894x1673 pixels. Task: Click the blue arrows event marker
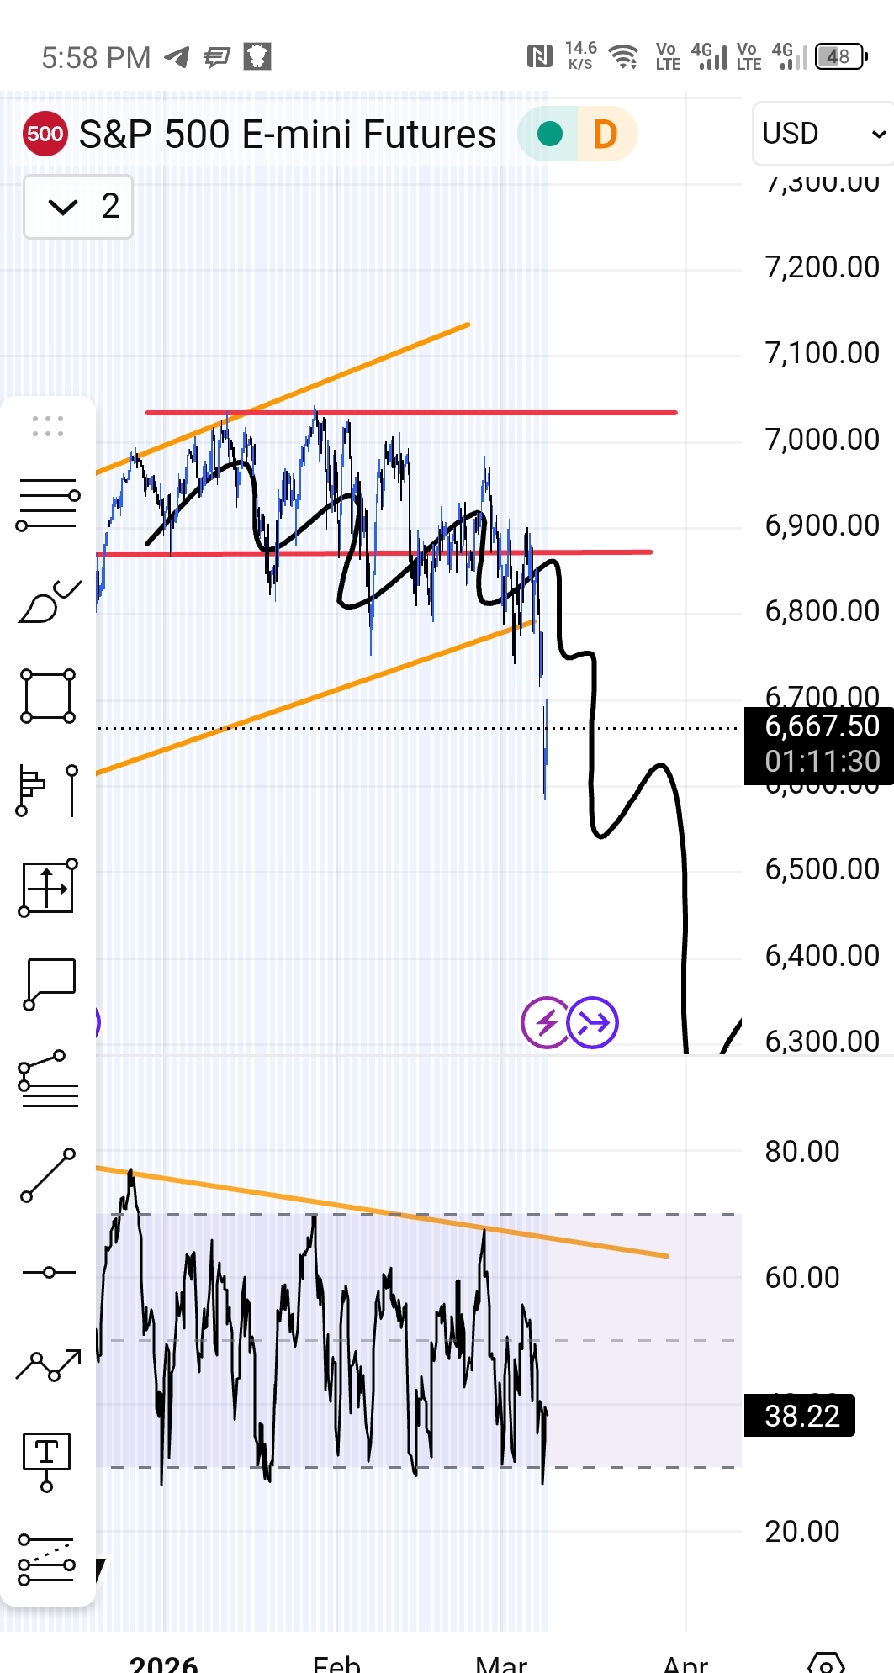pos(593,1022)
